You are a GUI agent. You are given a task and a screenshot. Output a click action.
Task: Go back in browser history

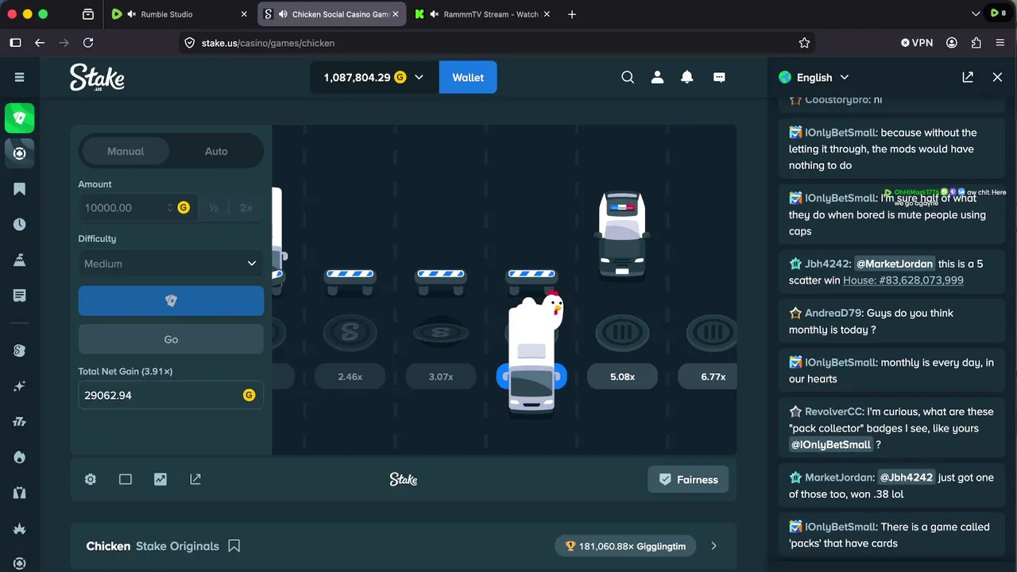tap(40, 43)
